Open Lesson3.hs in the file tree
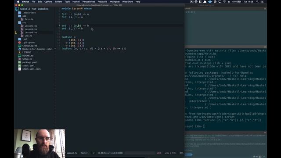This screenshot has height=158, width=281. [x=31, y=26]
